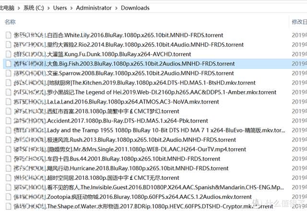Click the file icon for Kung.Fu.Dunk torrent

point(8,54)
